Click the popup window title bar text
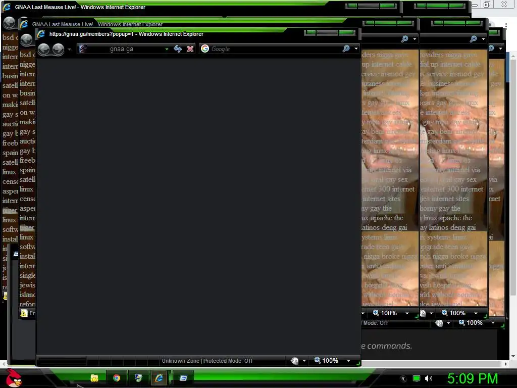Image resolution: width=517 pixels, height=388 pixels. (x=126, y=34)
